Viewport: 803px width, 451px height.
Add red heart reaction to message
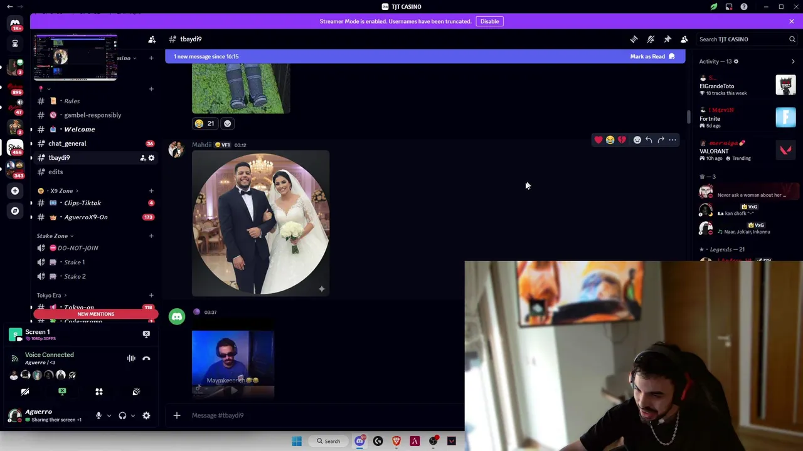tap(598, 140)
